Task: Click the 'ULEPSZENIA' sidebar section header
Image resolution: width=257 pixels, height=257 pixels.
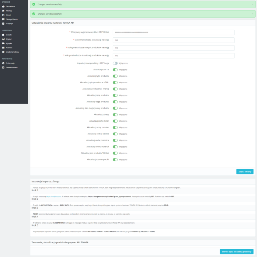Action: tap(7, 30)
